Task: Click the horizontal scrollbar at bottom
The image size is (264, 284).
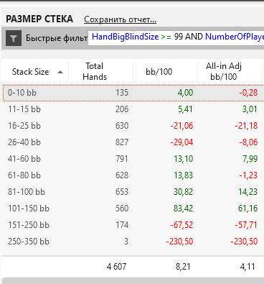Action: [133, 281]
